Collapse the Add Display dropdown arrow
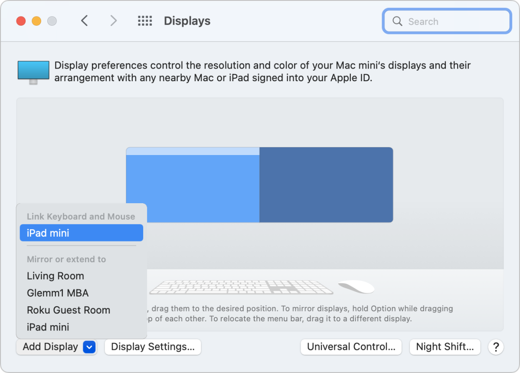Screen dimensions: 520x373 89,347
